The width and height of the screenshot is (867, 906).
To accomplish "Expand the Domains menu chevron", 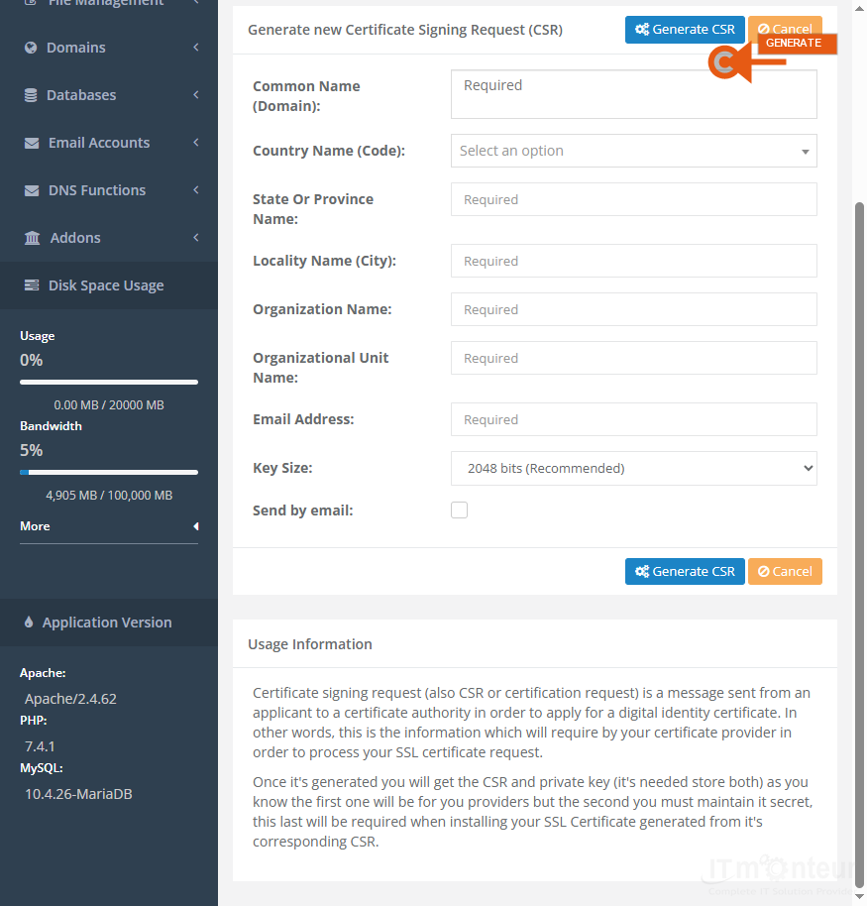I will click(196, 48).
